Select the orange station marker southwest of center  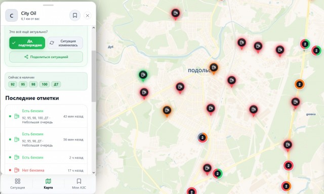pos(167,111)
